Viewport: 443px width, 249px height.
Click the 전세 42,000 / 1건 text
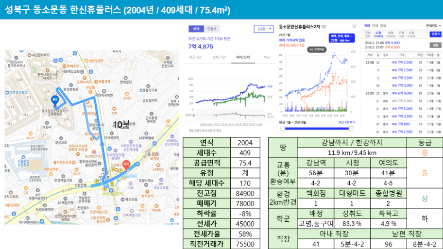pos(291,45)
